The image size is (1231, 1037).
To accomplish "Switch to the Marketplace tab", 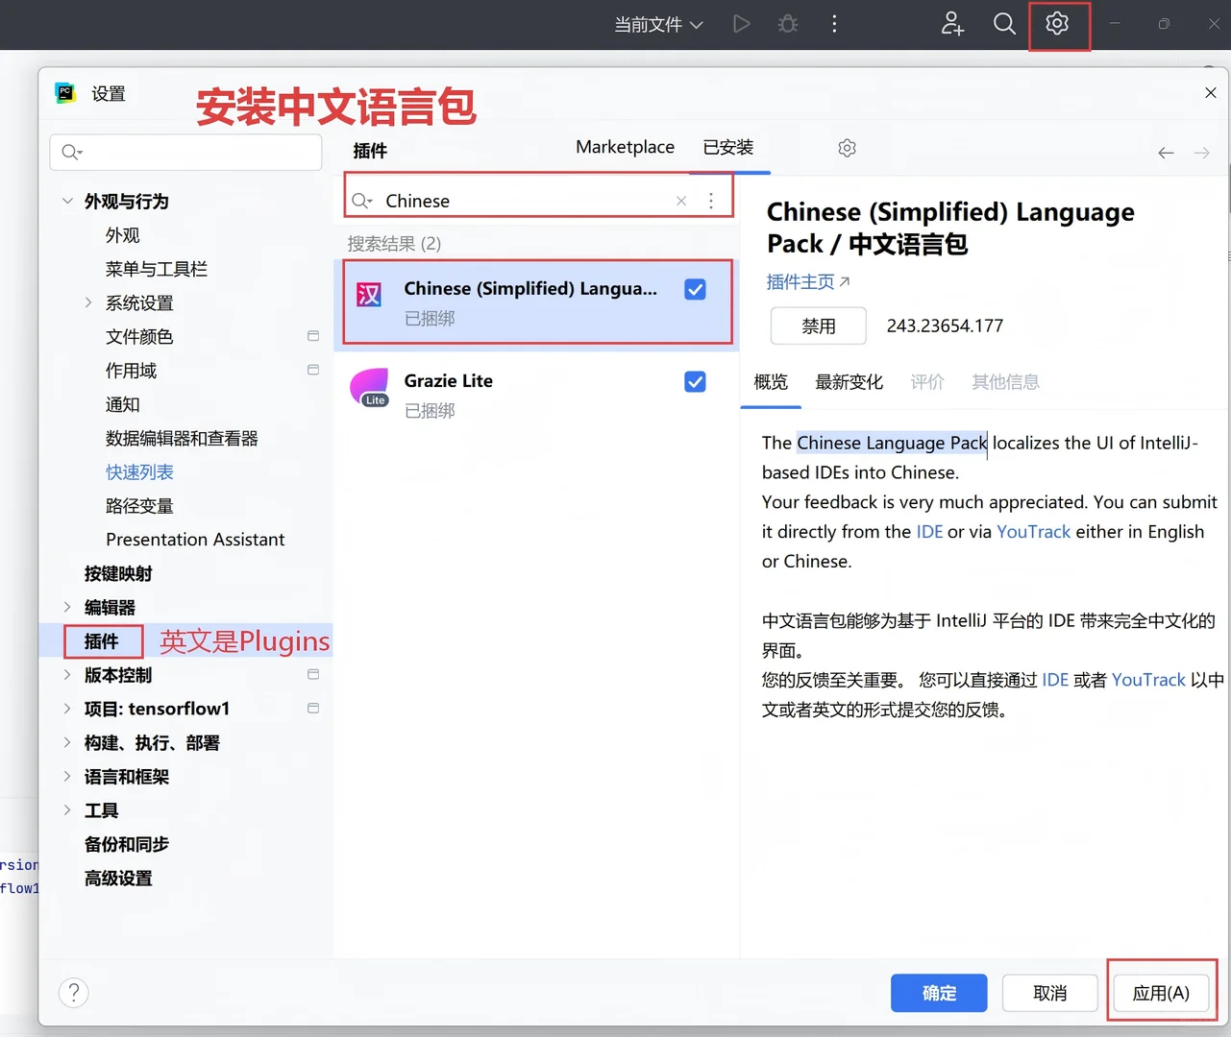I will [625, 147].
